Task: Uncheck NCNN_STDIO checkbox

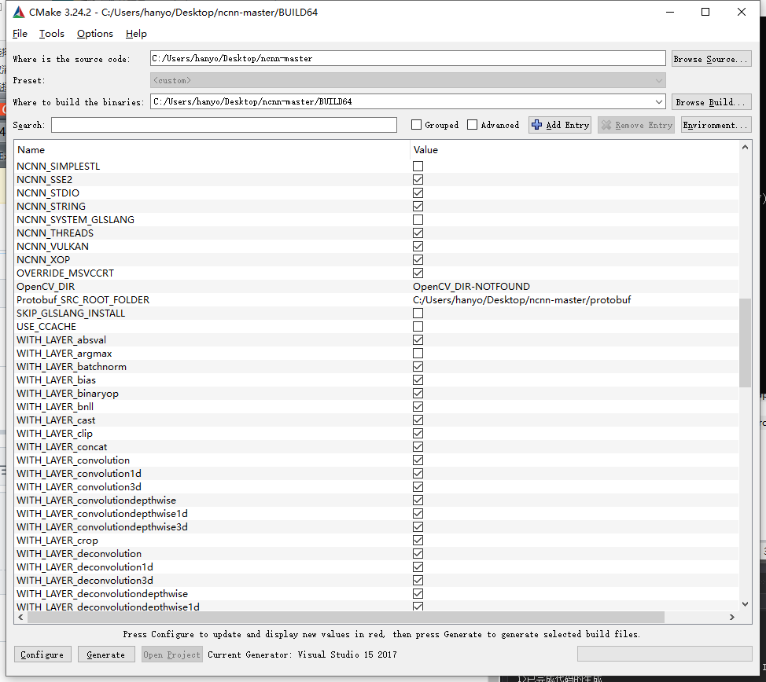Action: point(418,192)
